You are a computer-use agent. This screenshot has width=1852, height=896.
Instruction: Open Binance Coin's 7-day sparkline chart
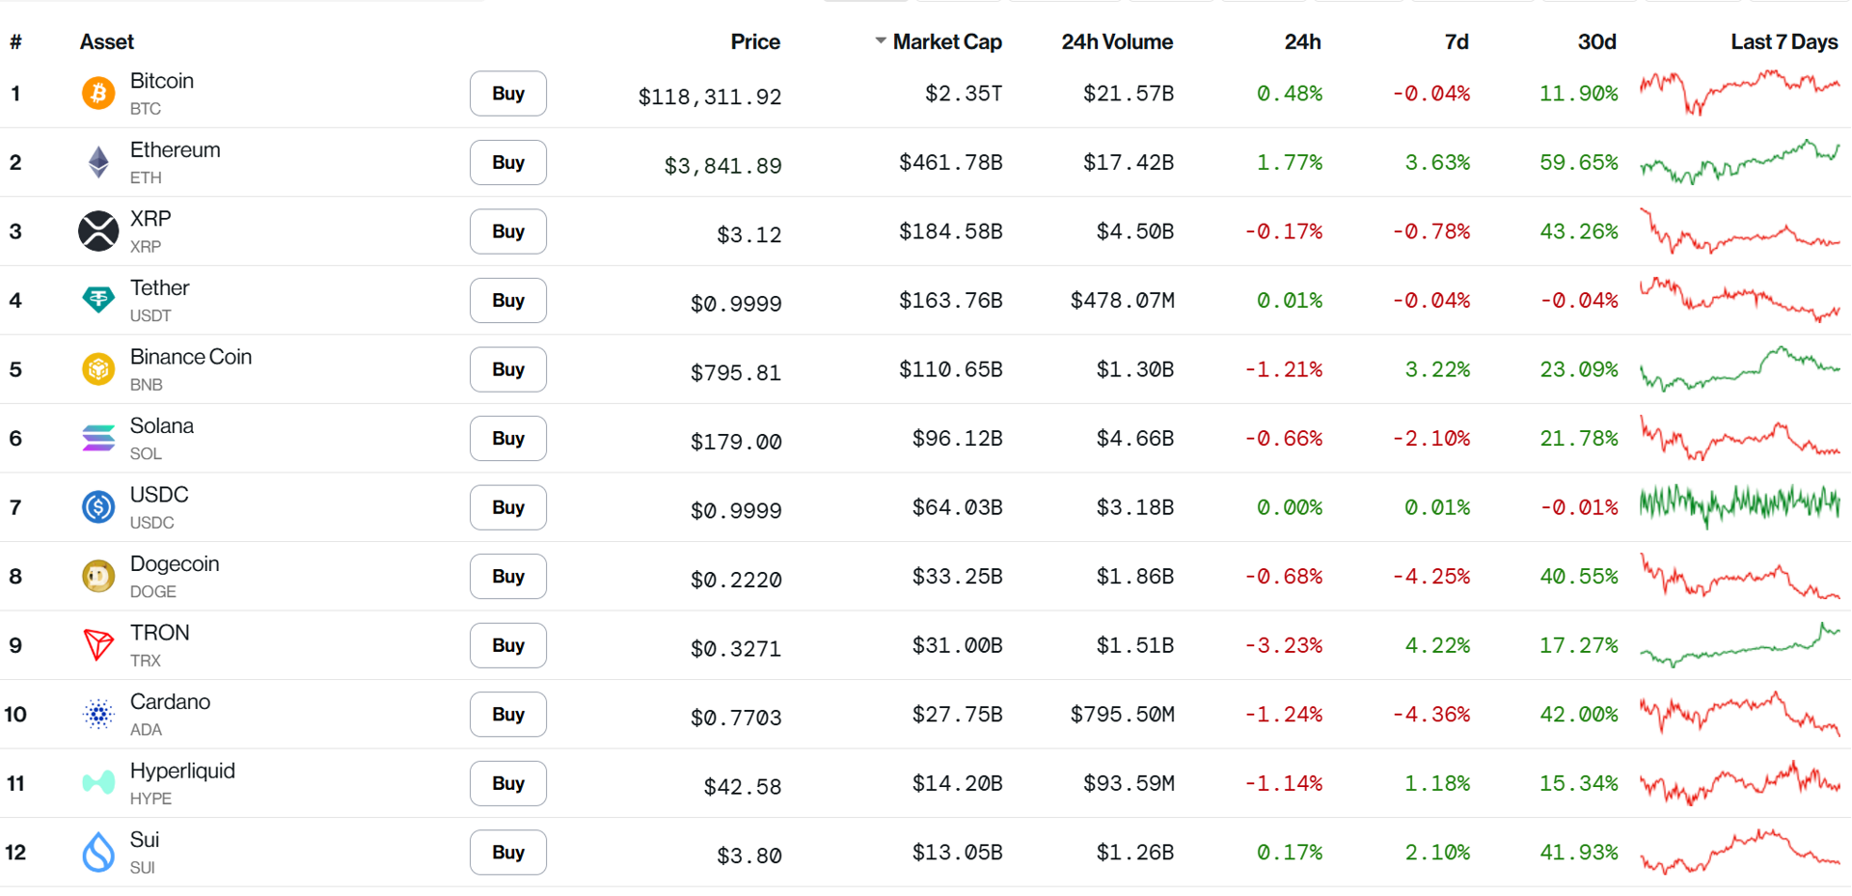tap(1740, 369)
